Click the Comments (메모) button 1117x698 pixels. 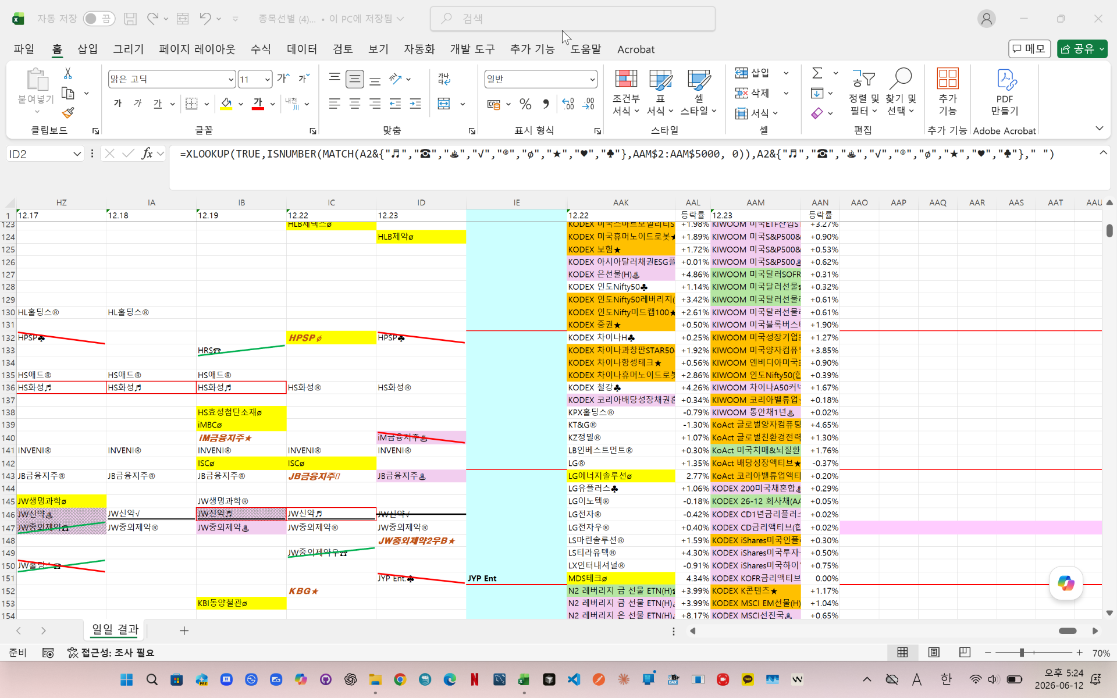(x=1029, y=49)
